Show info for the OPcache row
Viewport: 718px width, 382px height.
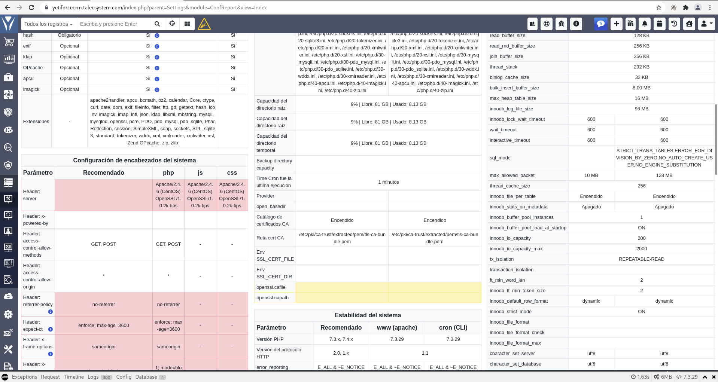coord(157,68)
